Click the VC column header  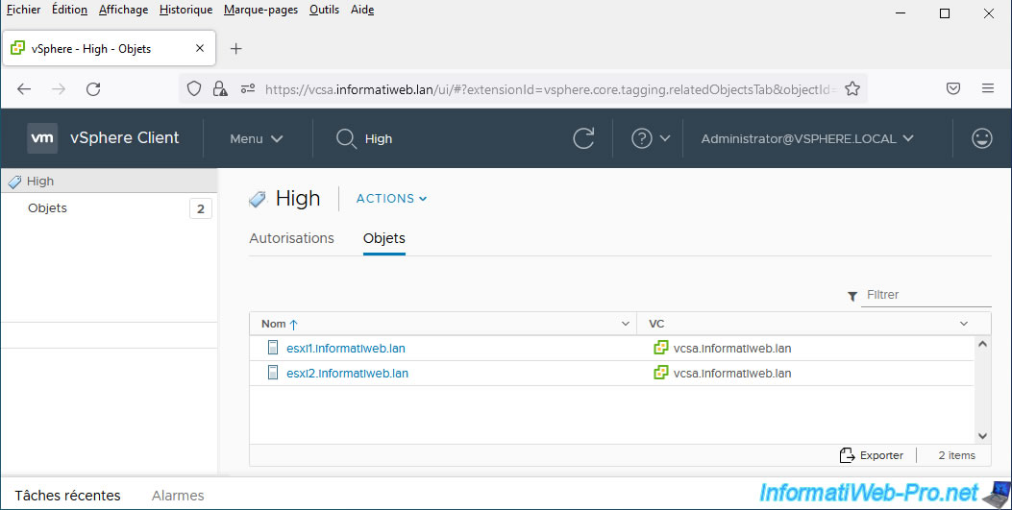(x=656, y=324)
